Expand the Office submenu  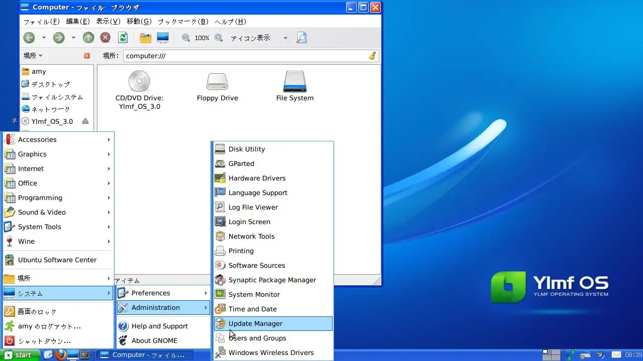(58, 183)
